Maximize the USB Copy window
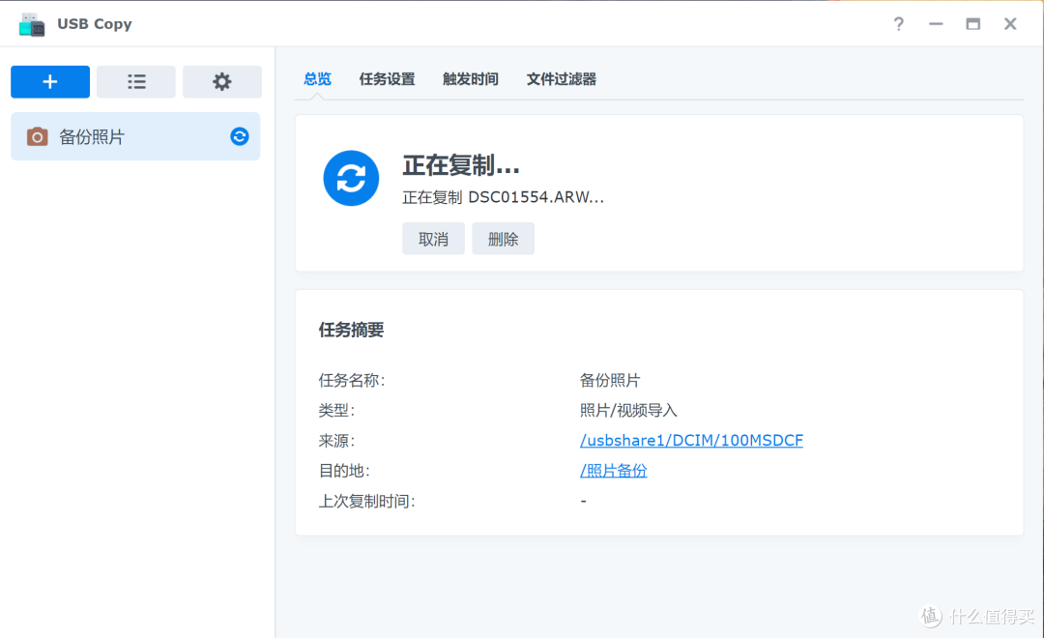This screenshot has width=1044, height=638. (x=972, y=24)
